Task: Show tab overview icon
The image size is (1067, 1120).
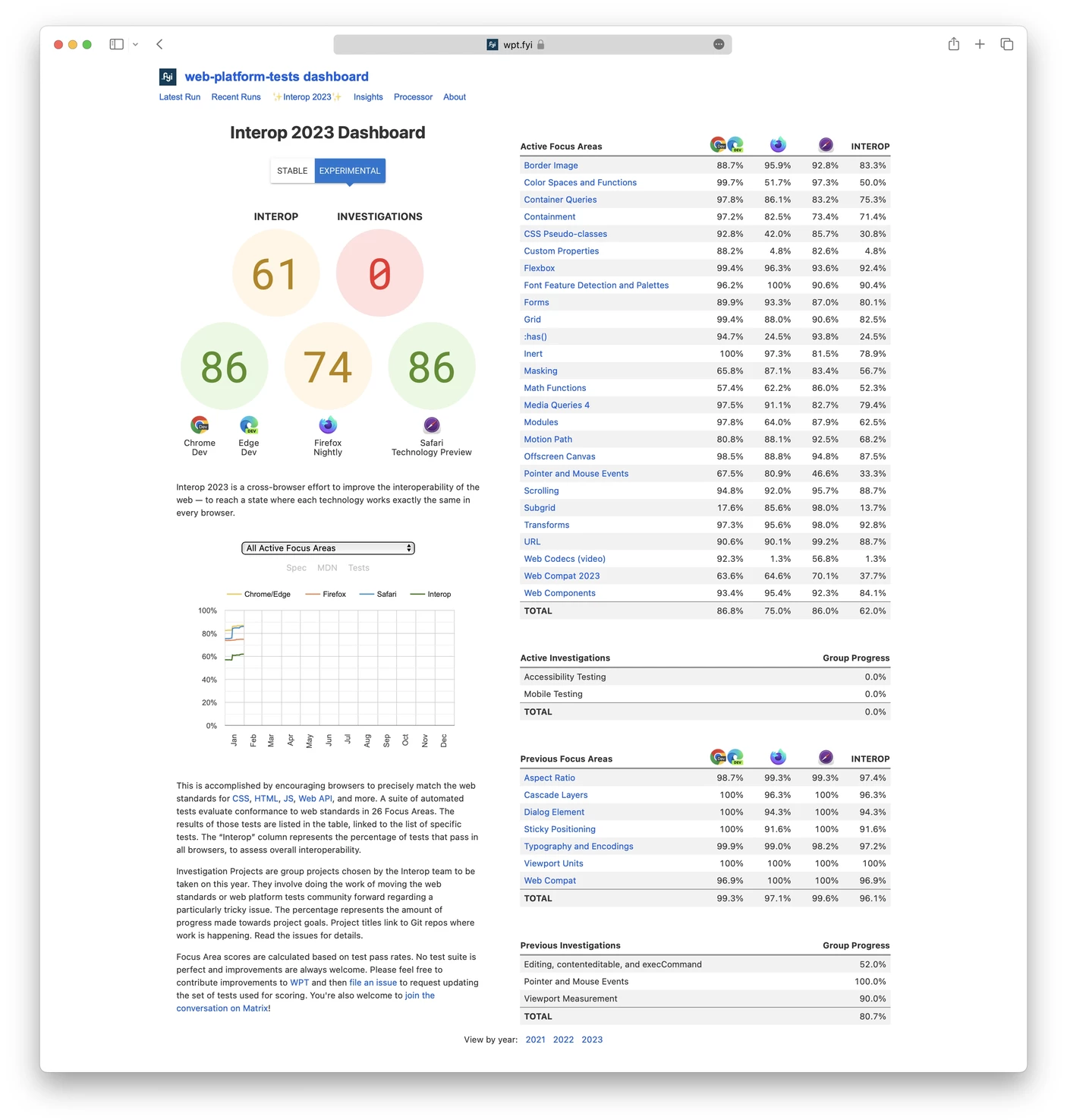Action: tap(1007, 44)
